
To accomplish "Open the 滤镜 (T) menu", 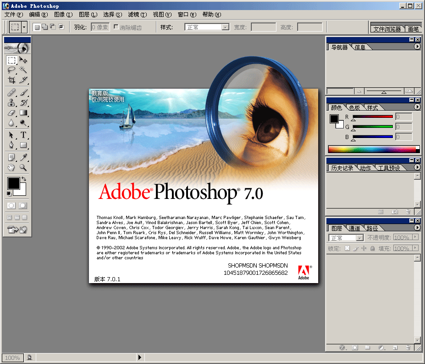I will tap(138, 14).
